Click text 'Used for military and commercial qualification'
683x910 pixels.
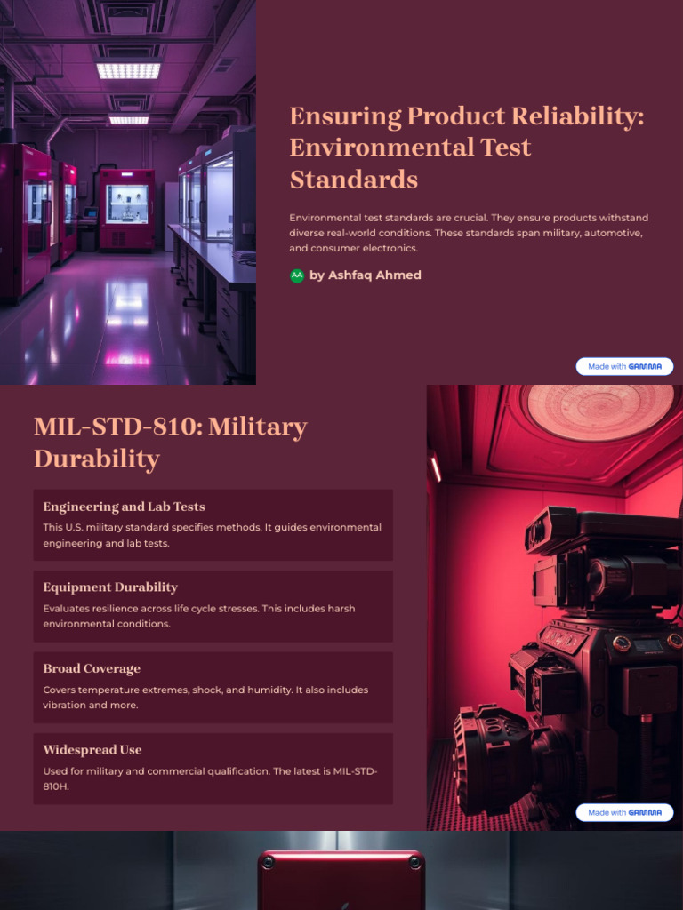(x=157, y=771)
